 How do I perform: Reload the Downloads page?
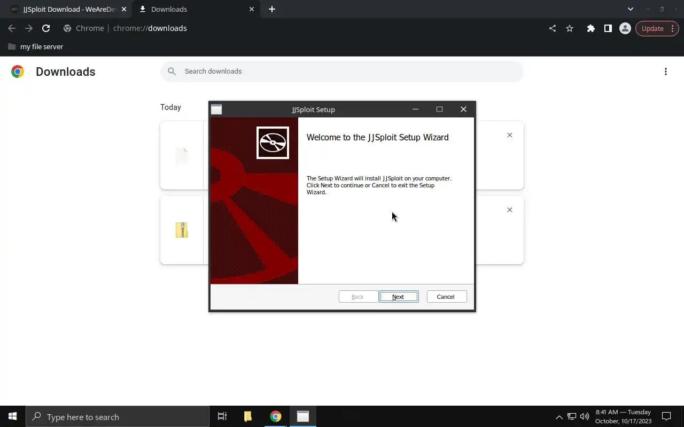pos(46,28)
